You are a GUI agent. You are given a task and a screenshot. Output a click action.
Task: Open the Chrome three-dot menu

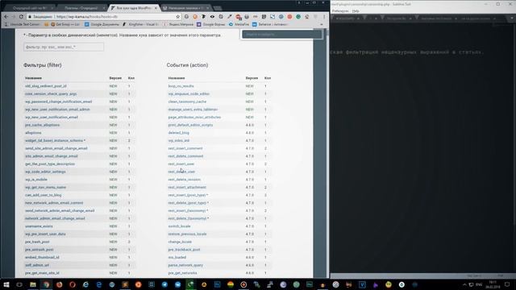point(324,16)
